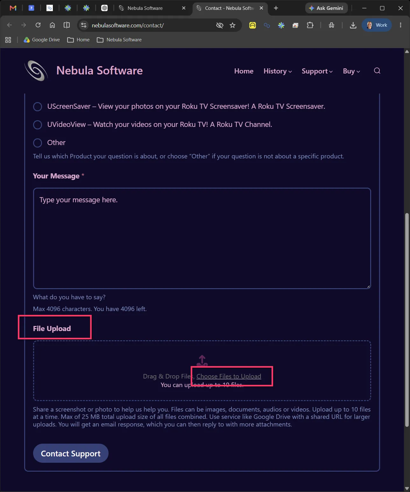Screen dimensions: 410x492
Task: Open the ChatGPT-style pinned tab
Action: click(104, 8)
